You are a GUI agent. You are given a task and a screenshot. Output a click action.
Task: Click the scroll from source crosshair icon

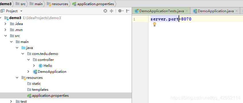pos(105,11)
